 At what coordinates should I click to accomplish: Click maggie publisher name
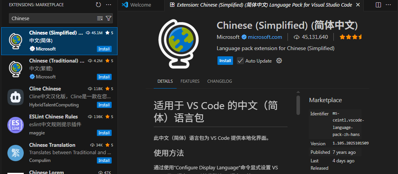pyautogui.click(x=37, y=133)
